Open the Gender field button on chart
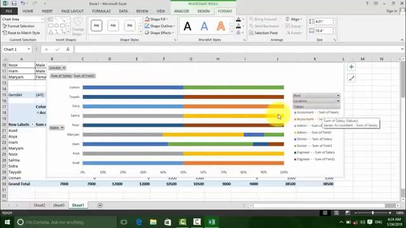The width and height of the screenshot is (406, 228). click(x=57, y=68)
